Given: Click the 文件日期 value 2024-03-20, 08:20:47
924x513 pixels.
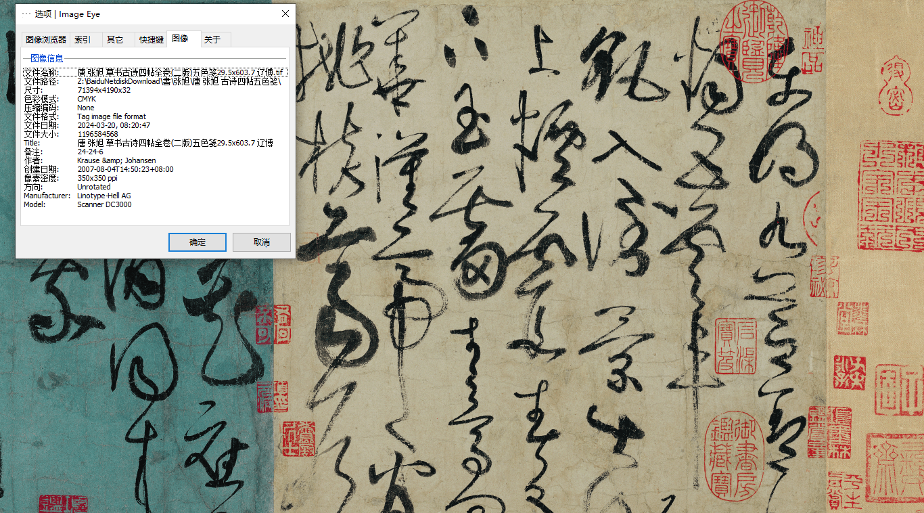Looking at the screenshot, I should [x=114, y=125].
